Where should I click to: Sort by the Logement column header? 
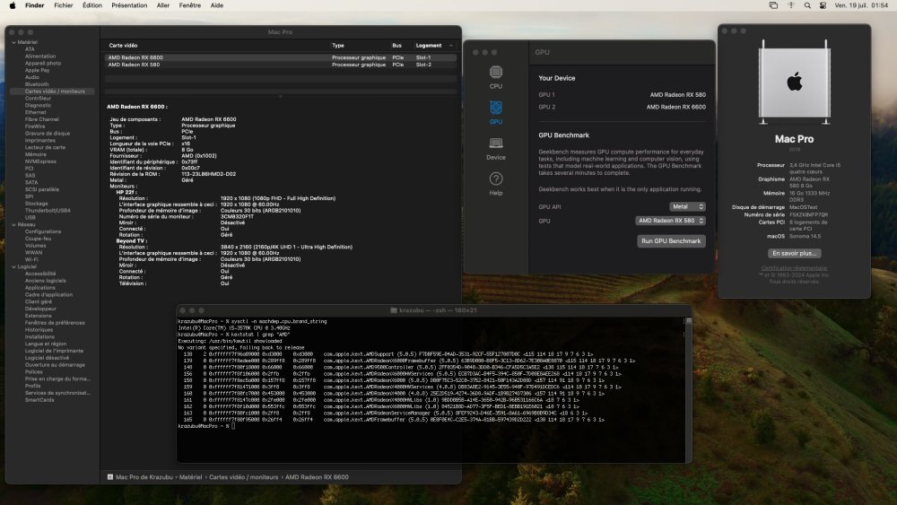click(x=429, y=46)
